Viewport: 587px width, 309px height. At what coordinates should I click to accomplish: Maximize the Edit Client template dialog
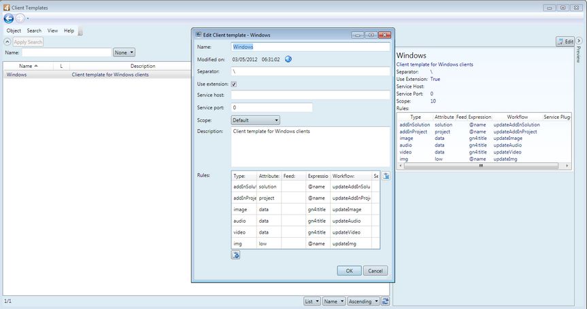click(371, 35)
